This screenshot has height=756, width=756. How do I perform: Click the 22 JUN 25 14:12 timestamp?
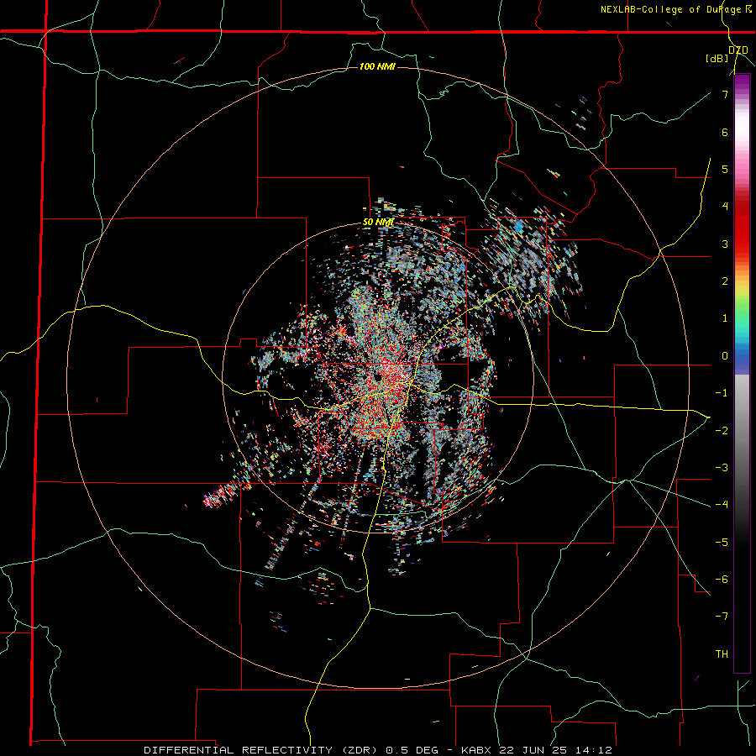[x=554, y=750]
